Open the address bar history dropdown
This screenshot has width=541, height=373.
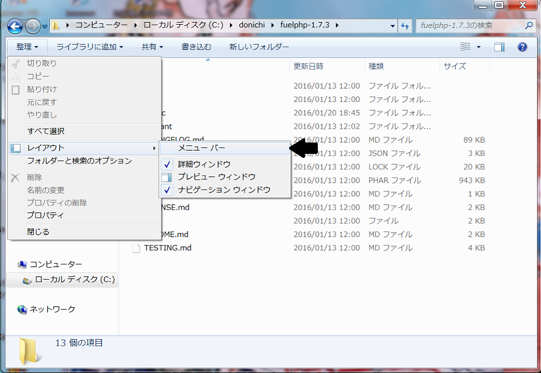point(392,26)
